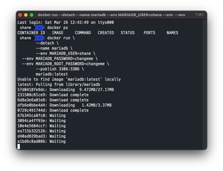Click the MARIADB_ROOT_PASSWORD=changeme env line
Viewport: 223px width, 171px height.
(65, 64)
